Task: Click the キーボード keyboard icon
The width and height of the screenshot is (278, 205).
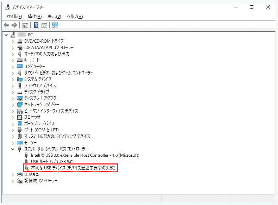Action: [x=20, y=60]
